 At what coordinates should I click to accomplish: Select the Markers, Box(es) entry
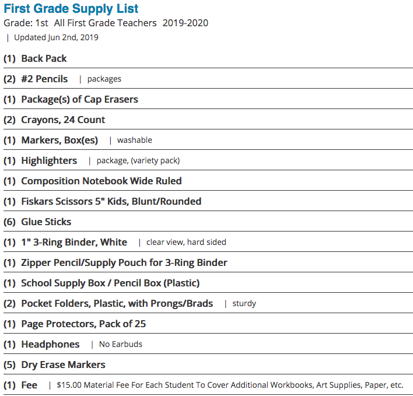tap(60, 140)
